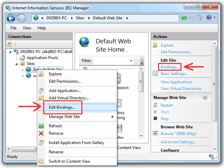Click the black Stop icon under Manage Web Site
Screen dimensions: 224x168
155,119
